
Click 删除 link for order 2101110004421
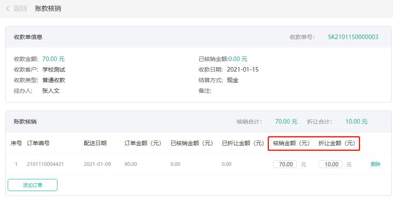[x=376, y=164]
